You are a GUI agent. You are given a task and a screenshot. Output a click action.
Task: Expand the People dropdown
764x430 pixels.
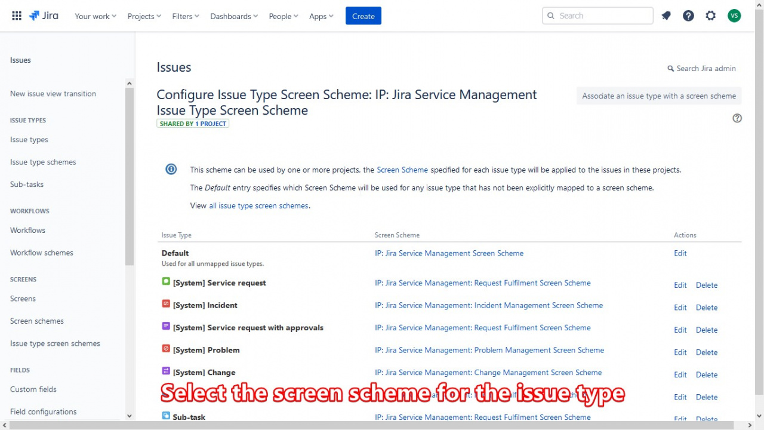click(x=284, y=16)
